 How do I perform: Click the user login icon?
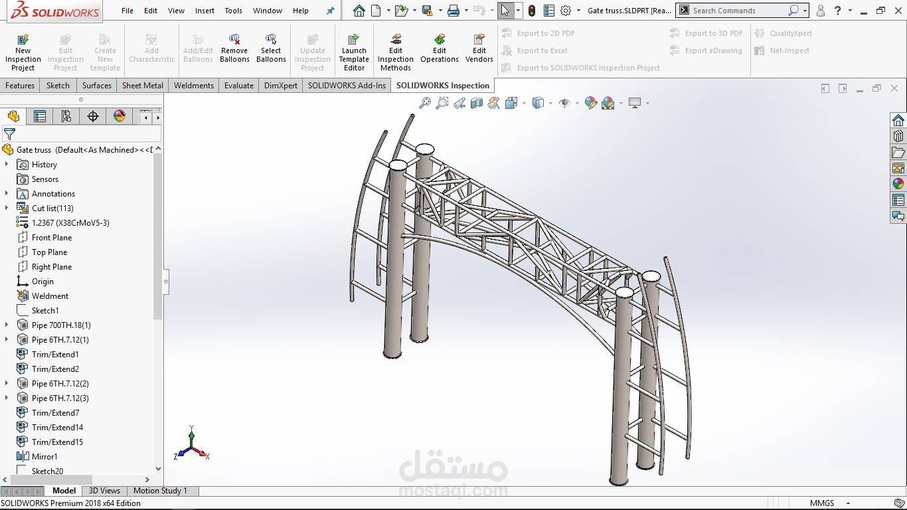[821, 11]
